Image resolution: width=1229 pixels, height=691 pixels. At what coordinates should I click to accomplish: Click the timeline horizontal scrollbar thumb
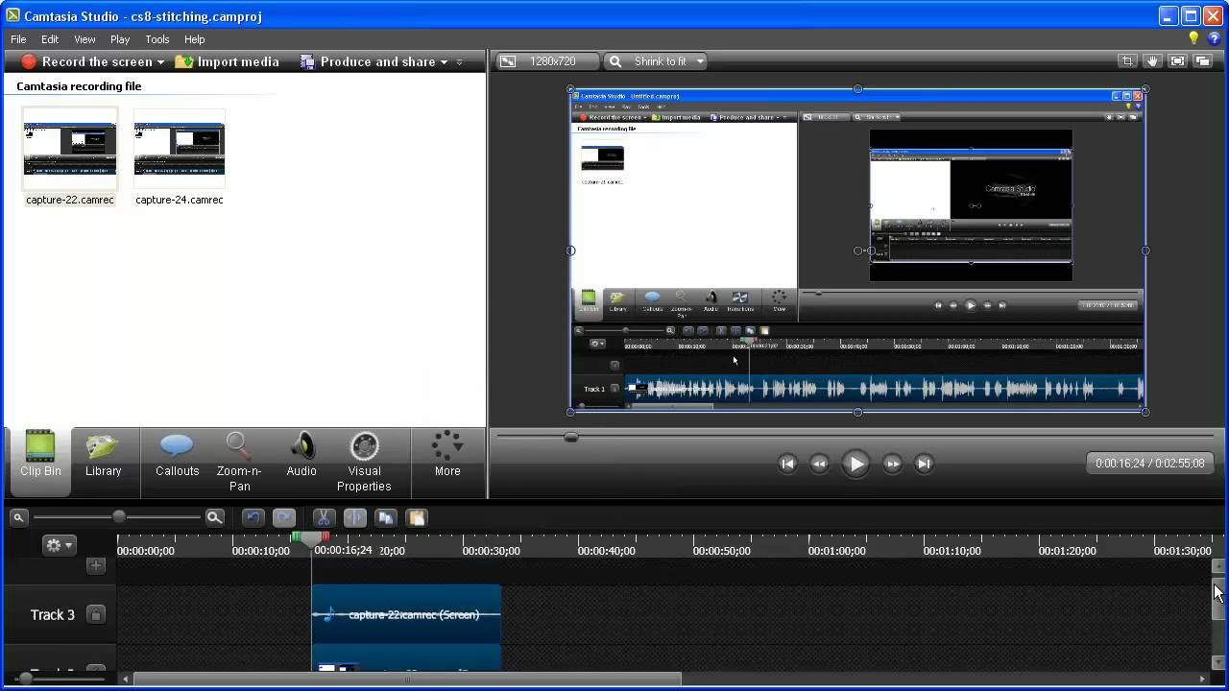point(407,679)
